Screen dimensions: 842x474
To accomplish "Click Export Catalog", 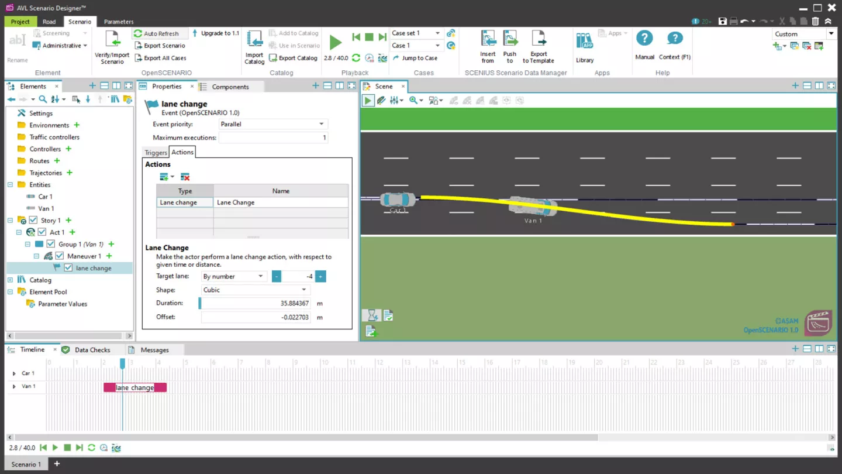I will (293, 58).
